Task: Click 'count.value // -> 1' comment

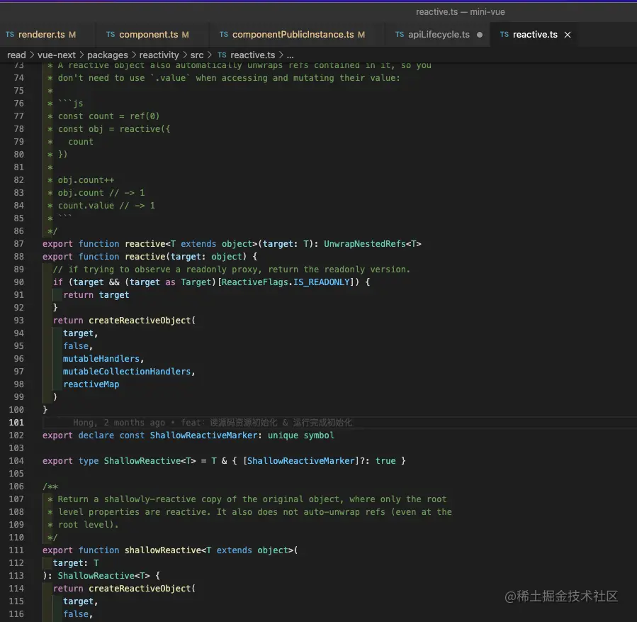Action: [106, 206]
